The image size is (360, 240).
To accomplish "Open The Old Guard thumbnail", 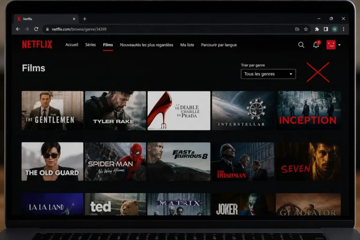I will tap(52, 161).
